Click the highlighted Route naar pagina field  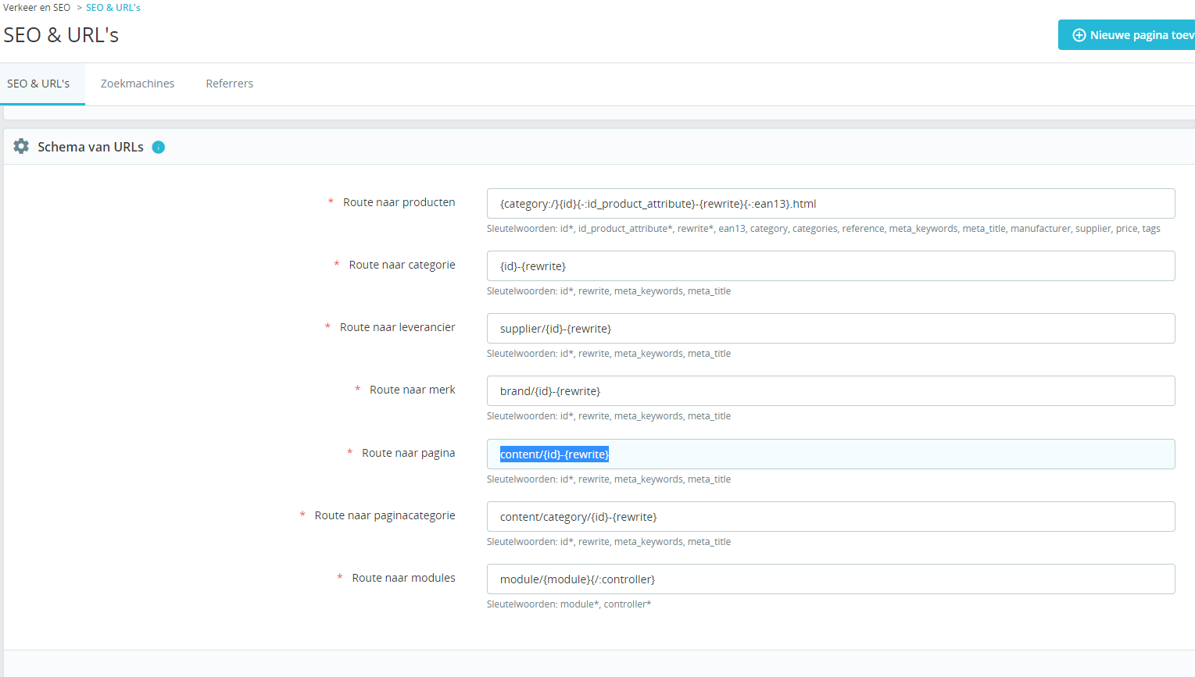[831, 454]
